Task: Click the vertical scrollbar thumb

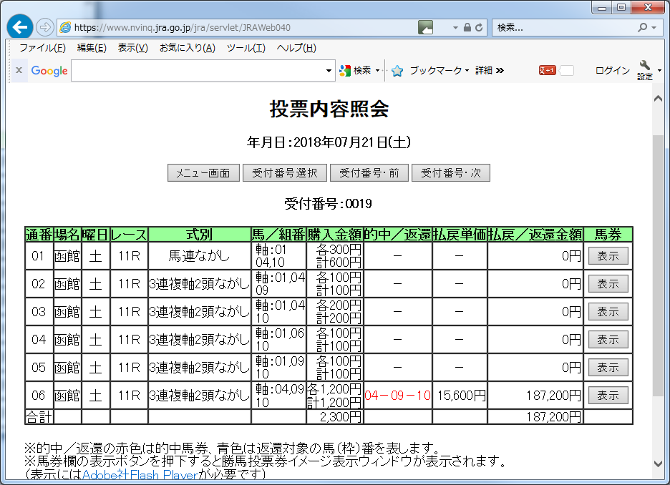Action: coord(658,265)
